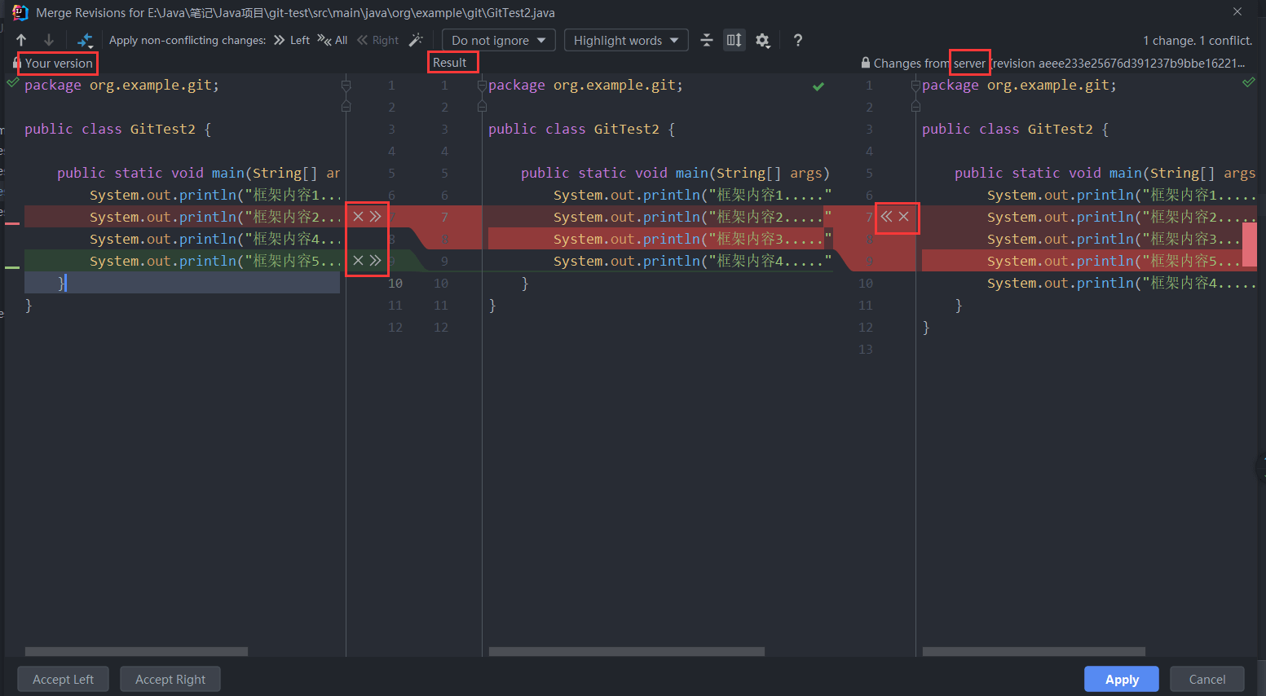Click the left pane horizontal scrollbar
Viewport: 1266px width, 696px height.
[x=136, y=651]
